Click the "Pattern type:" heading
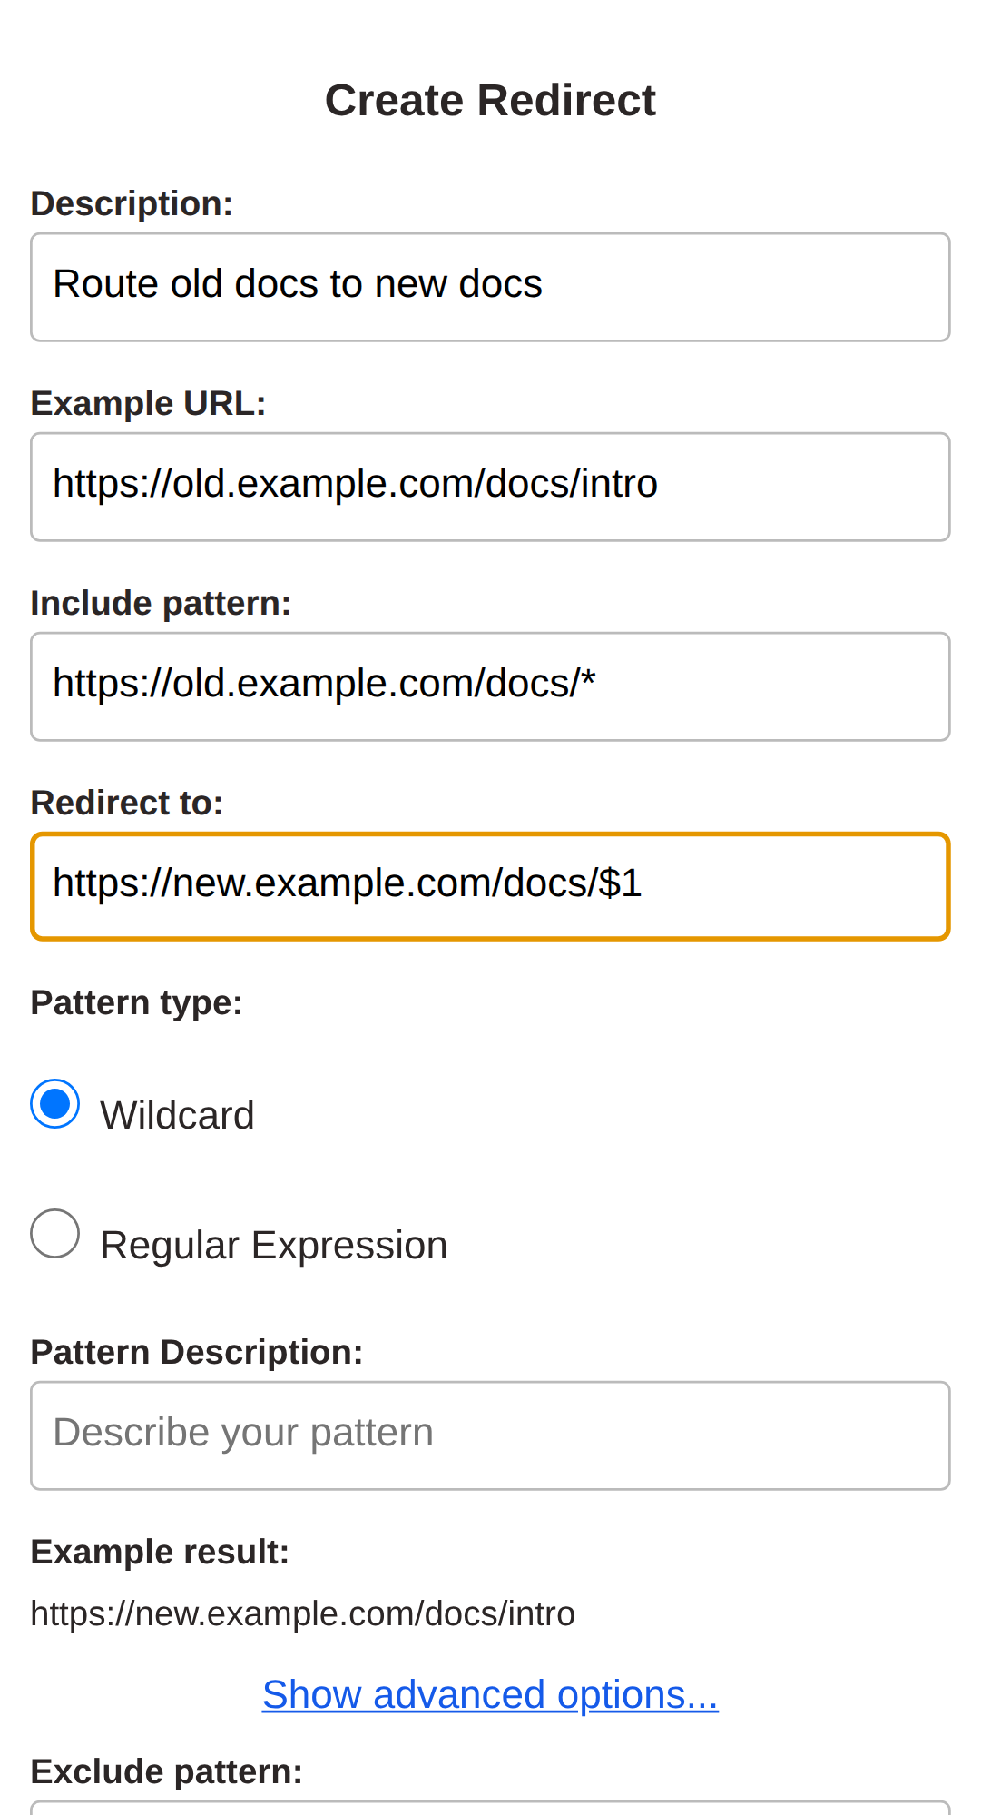The image size is (981, 1815). pos(136,1002)
